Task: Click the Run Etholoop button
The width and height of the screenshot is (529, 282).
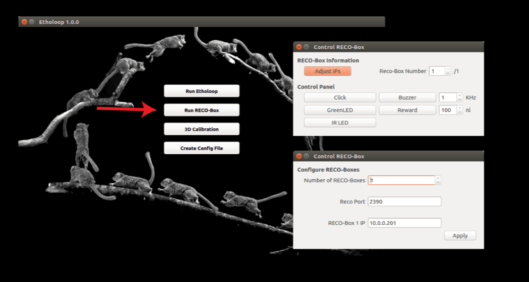Action: coord(201,91)
